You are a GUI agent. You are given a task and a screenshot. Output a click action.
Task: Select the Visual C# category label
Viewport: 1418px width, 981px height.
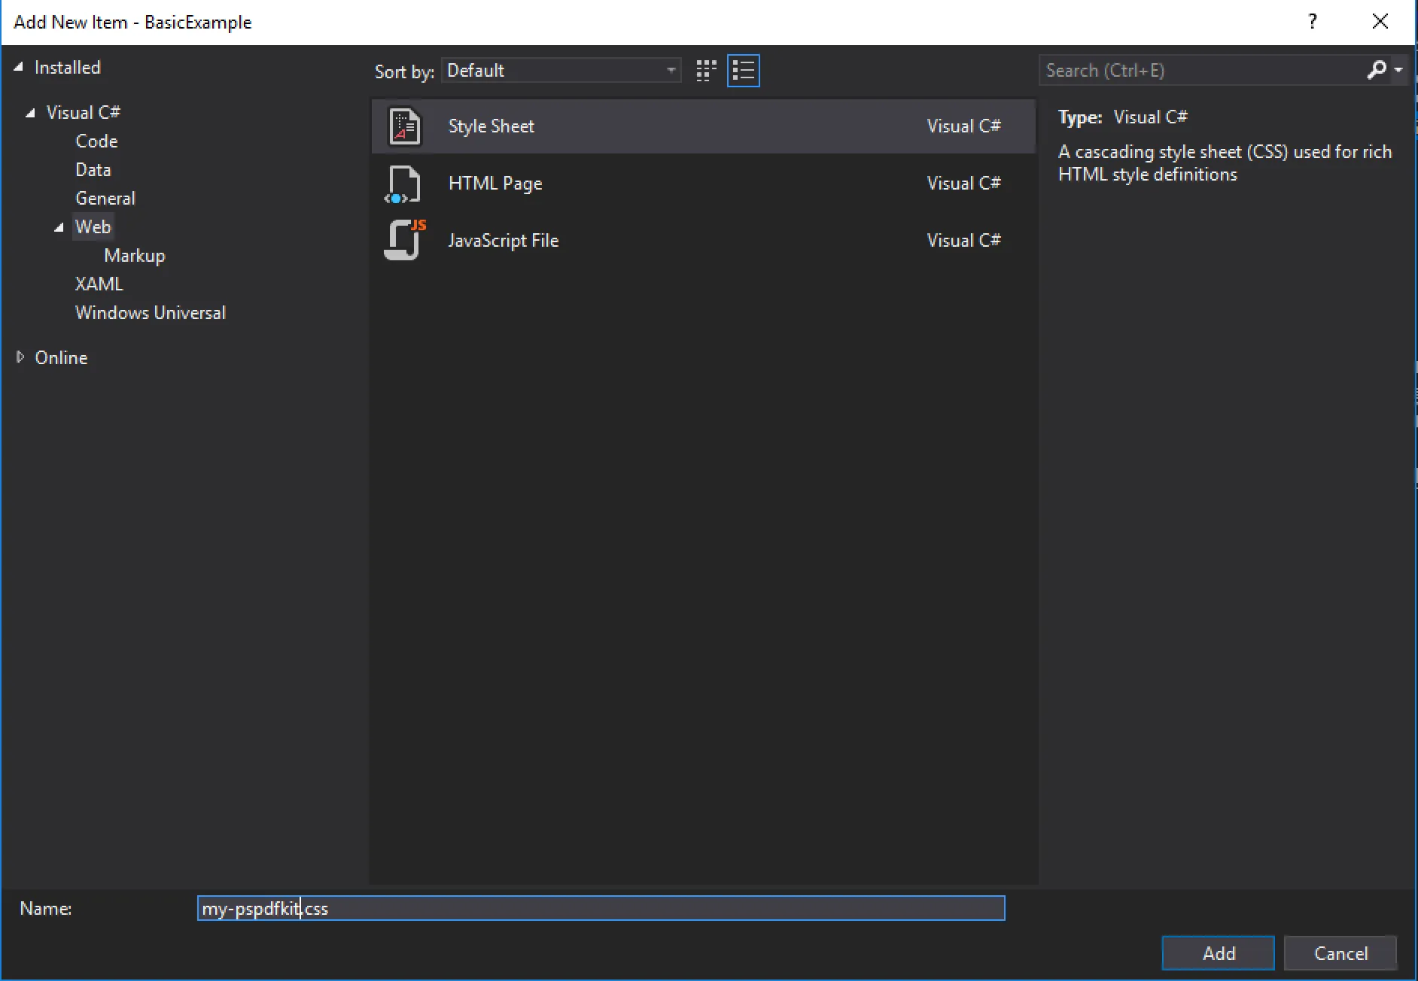[84, 113]
